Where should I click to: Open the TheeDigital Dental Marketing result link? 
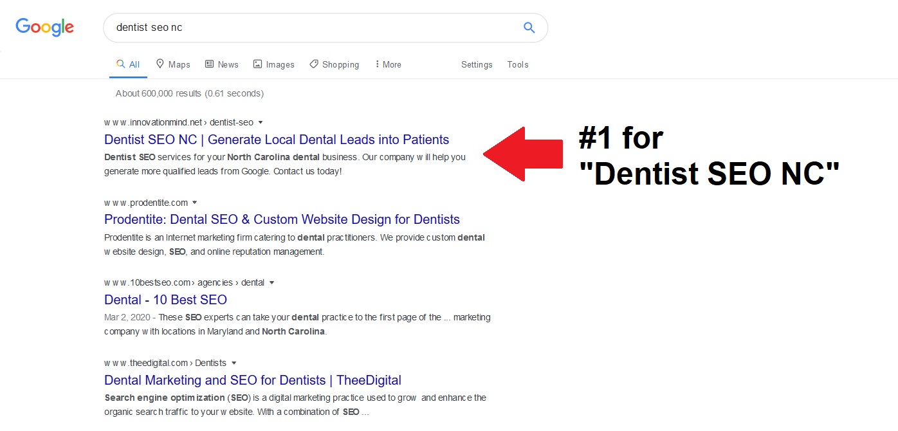click(x=253, y=380)
